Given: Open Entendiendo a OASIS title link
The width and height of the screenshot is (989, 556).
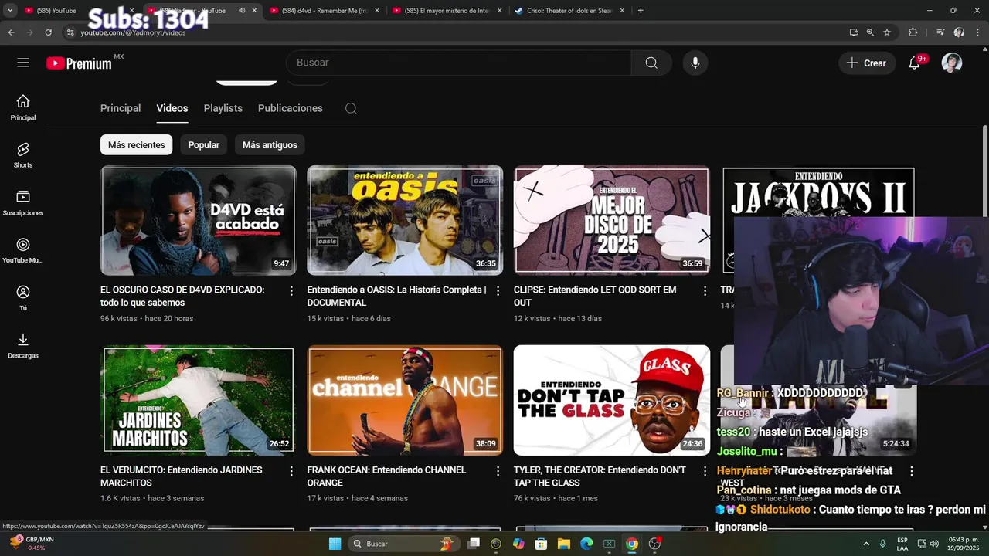Looking at the screenshot, I should pyautogui.click(x=396, y=297).
